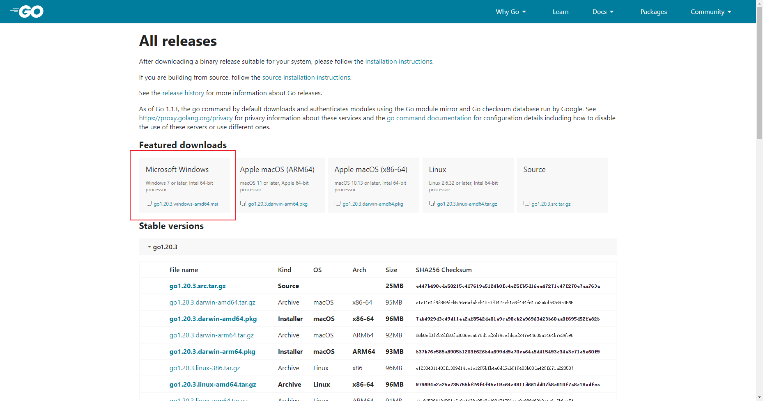Click go1.20.3.linux-amd64.tar.gz in the table
This screenshot has width=763, height=401.
coord(213,384)
